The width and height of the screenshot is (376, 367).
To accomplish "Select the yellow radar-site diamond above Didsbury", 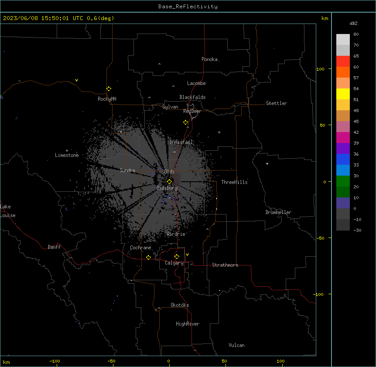I will point(169,182).
